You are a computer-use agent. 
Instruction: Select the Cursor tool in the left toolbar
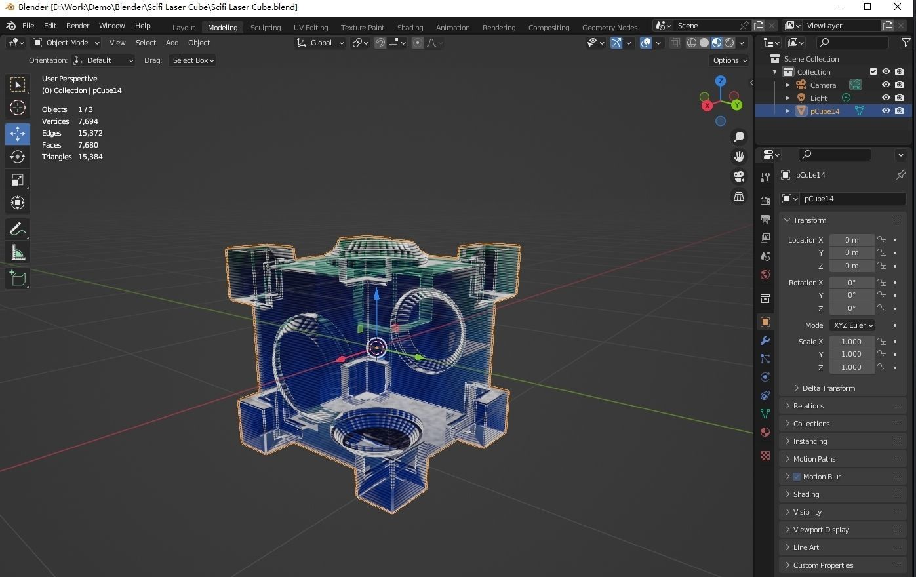[18, 108]
